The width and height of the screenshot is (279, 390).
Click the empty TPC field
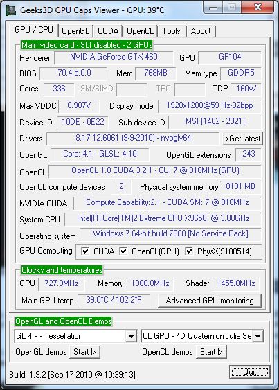click(190, 89)
